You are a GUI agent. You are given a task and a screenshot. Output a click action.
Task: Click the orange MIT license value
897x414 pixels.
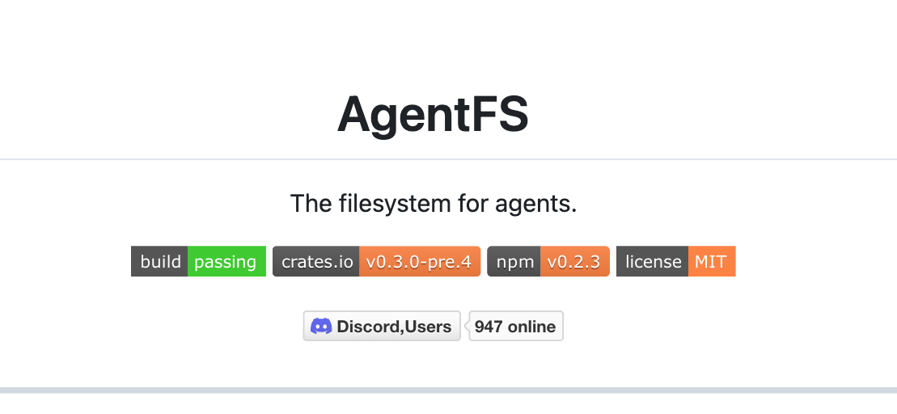[x=711, y=262]
